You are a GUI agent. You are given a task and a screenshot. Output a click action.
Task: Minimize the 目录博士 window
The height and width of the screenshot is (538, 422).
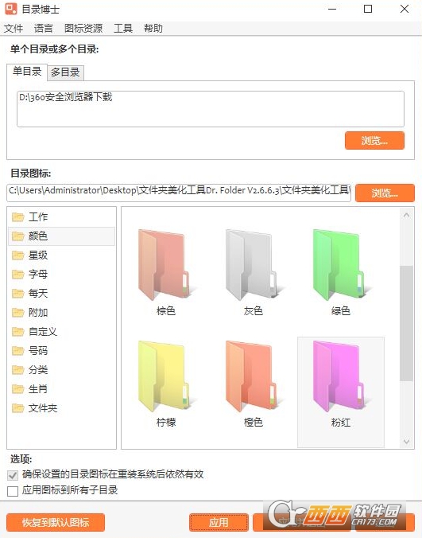click(x=332, y=9)
